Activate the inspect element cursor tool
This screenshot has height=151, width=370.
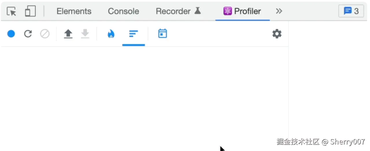pyautogui.click(x=12, y=12)
